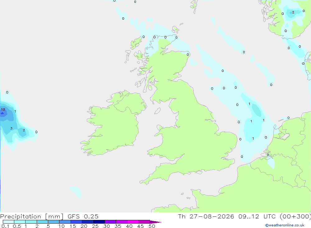
Task: Click the 'GFS 0.25' model label
Action: pos(83,216)
